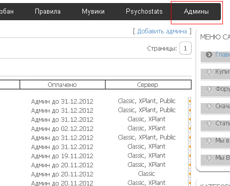The image size is (230, 186).
Task: Select the Админ до 19.11.2012 cell
Action: coord(62,156)
